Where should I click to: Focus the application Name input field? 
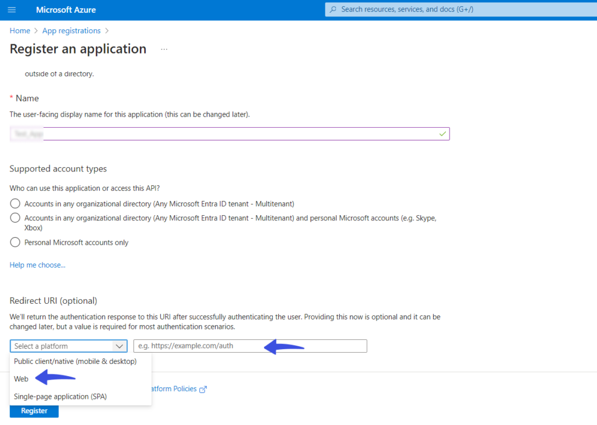pyautogui.click(x=230, y=134)
